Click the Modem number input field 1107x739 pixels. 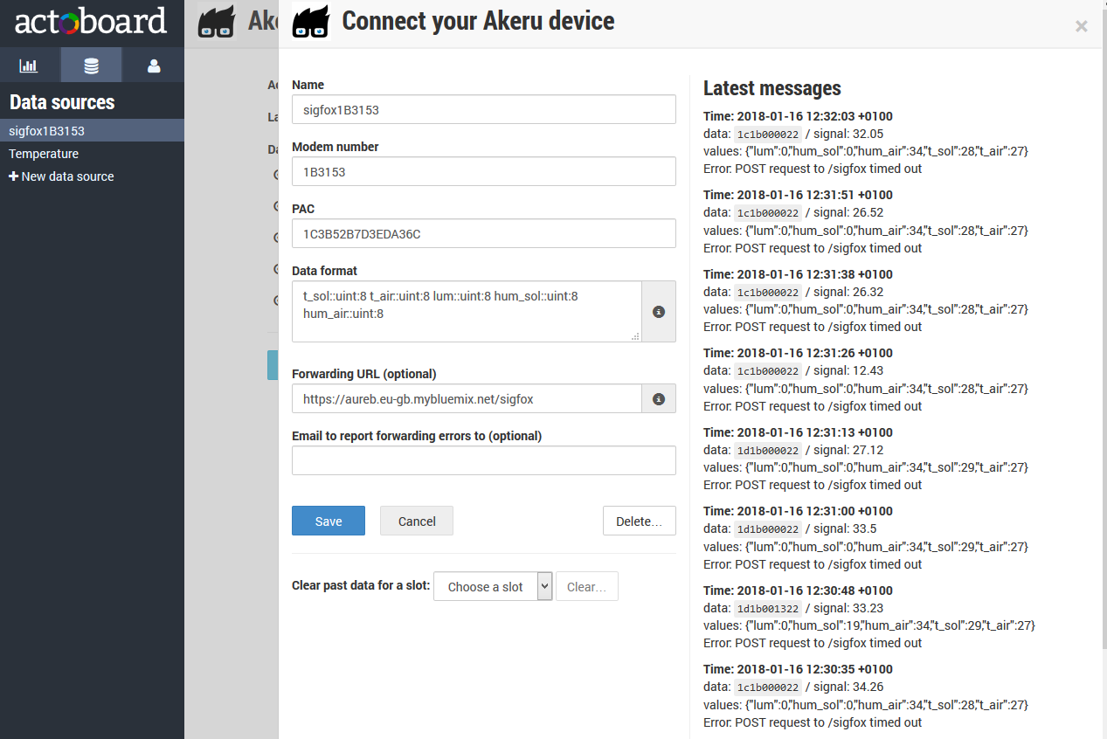(x=484, y=171)
